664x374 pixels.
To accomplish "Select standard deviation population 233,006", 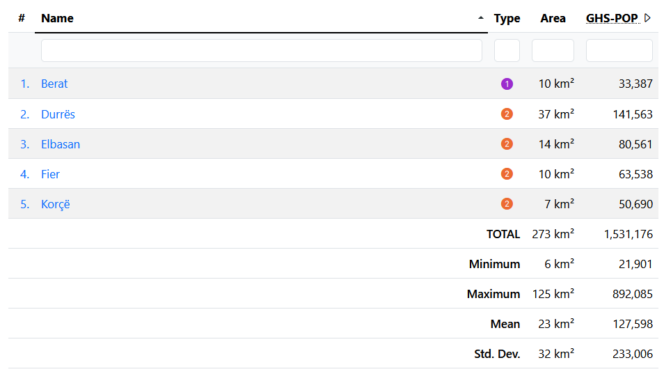I will coord(633,354).
